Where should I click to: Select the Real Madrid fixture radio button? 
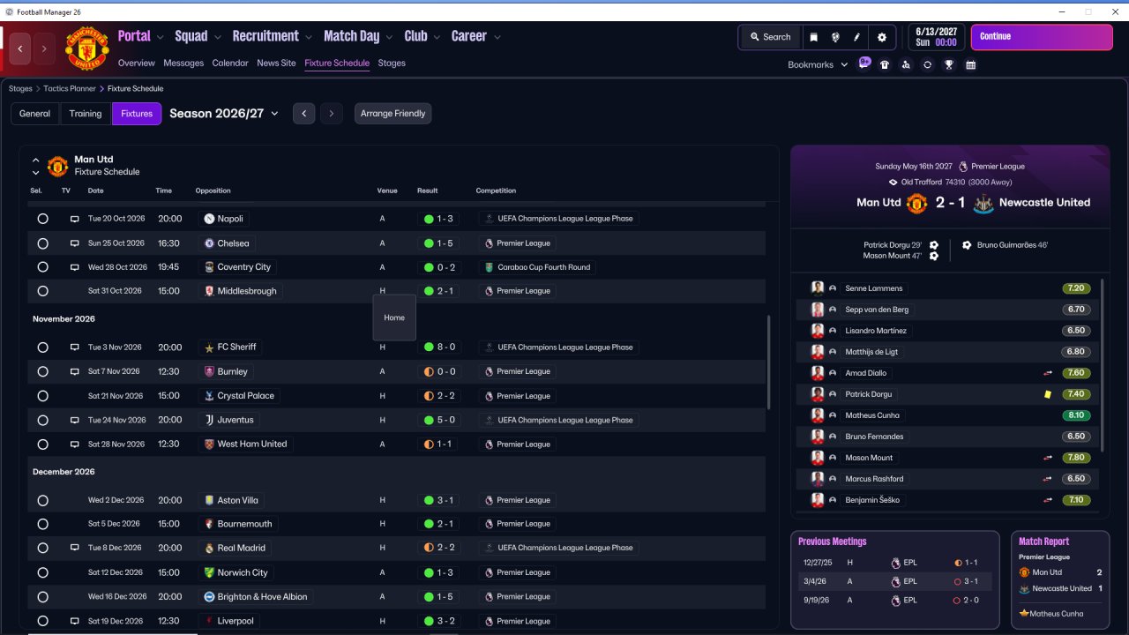[42, 548]
